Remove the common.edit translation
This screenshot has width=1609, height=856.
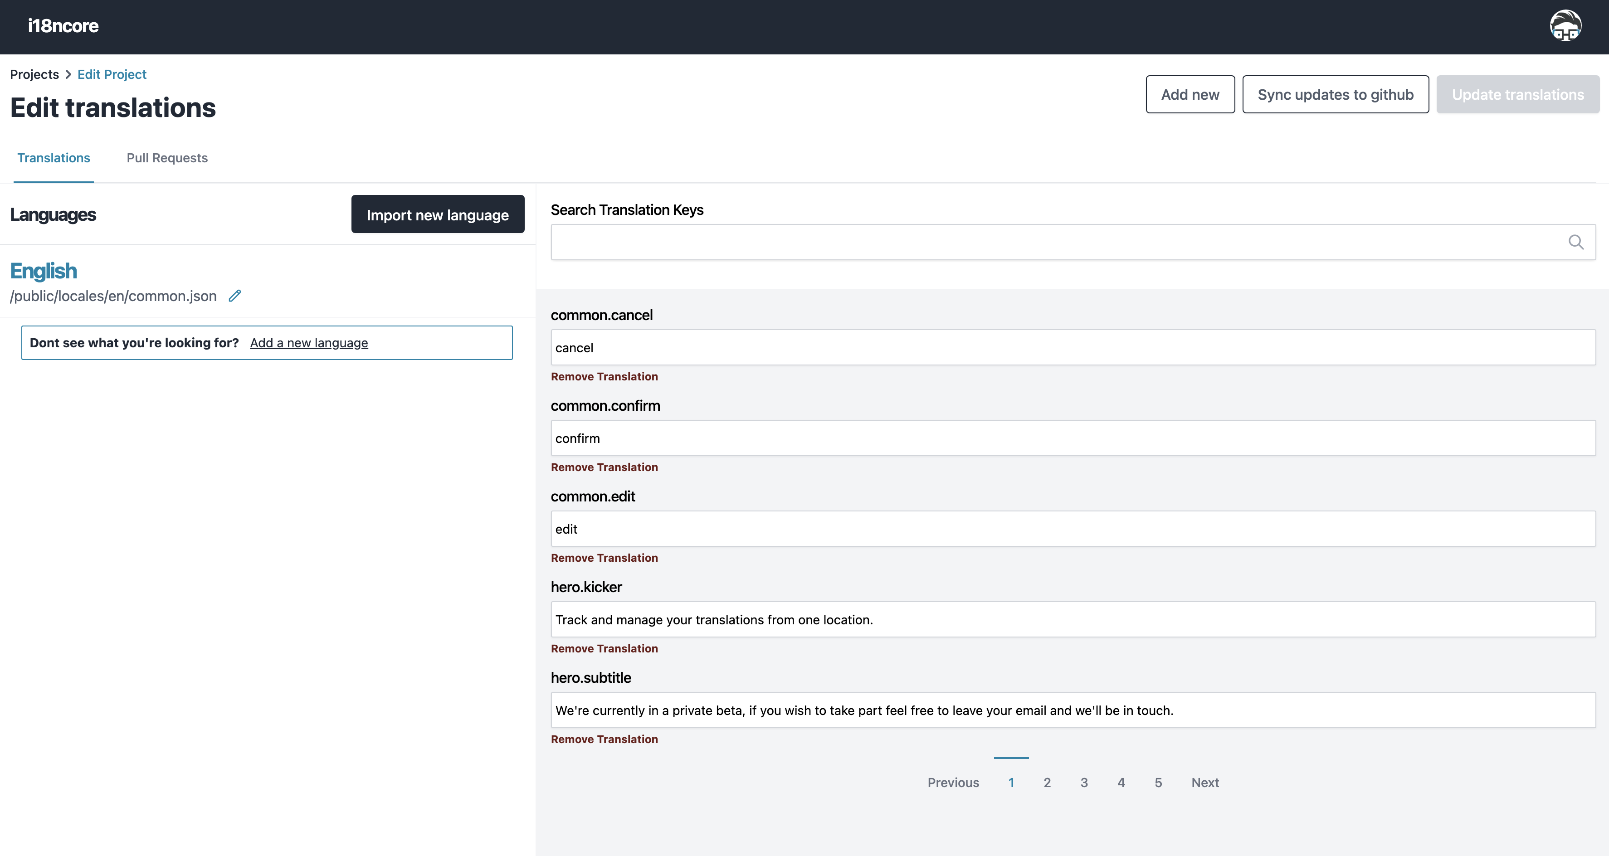pyautogui.click(x=604, y=558)
